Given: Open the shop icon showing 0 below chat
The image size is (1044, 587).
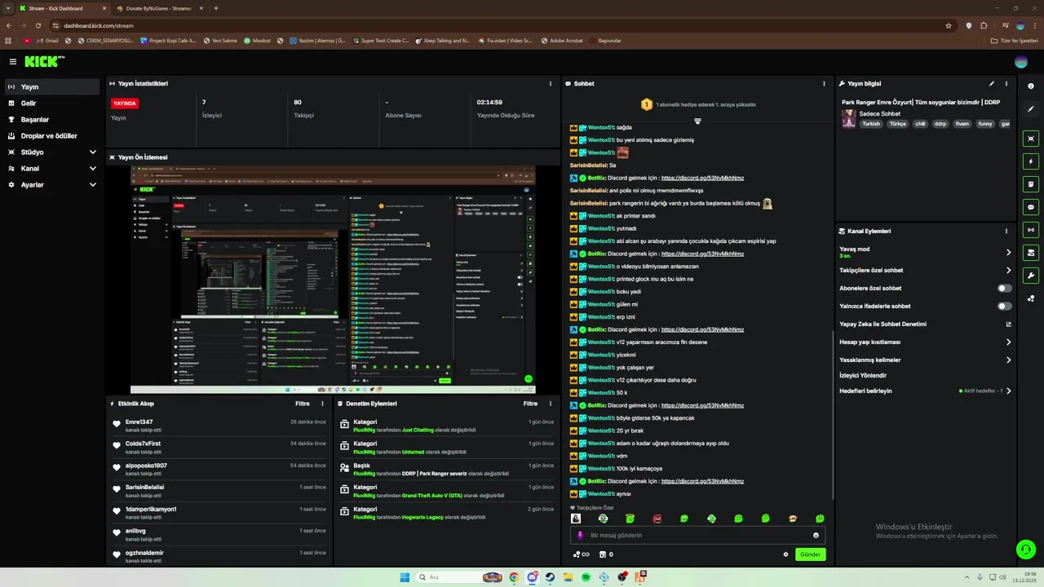Looking at the screenshot, I should [606, 554].
